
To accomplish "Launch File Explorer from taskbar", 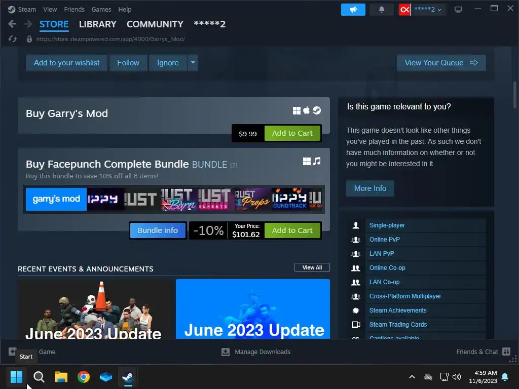I will pyautogui.click(x=61, y=376).
